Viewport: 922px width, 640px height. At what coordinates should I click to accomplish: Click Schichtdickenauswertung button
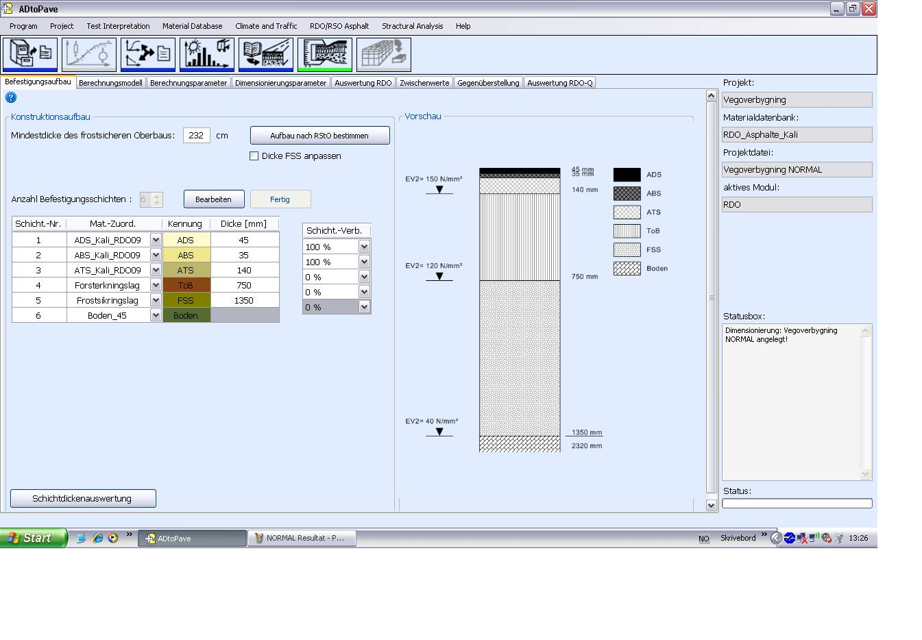click(83, 498)
